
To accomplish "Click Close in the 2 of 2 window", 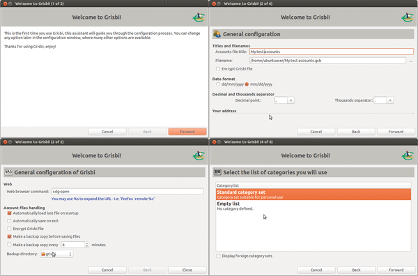I will [x=187, y=270].
